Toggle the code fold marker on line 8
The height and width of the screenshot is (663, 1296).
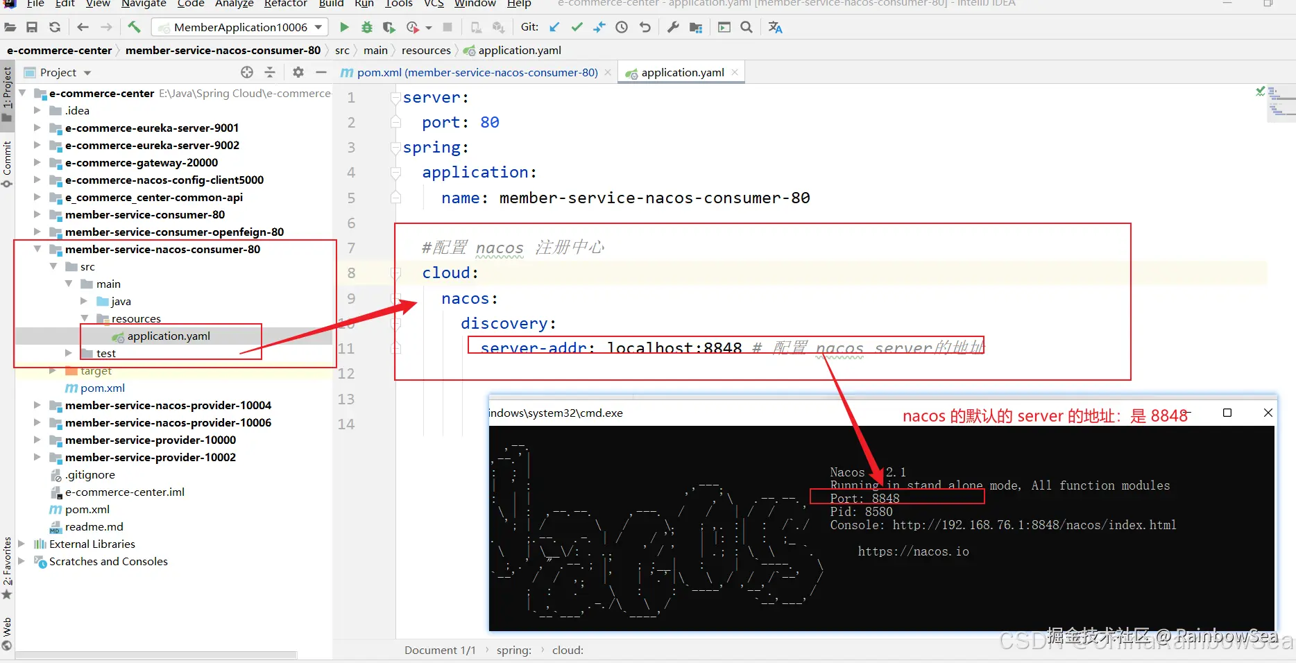pos(395,273)
